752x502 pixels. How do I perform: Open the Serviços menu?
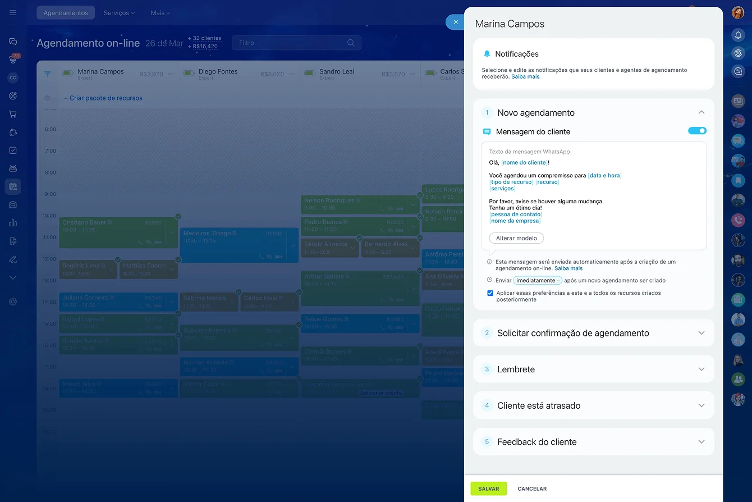tap(119, 12)
